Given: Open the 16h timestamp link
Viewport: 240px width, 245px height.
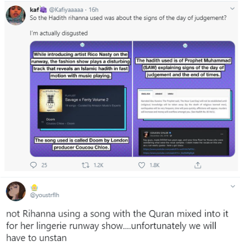Looking at the screenshot, I should [93, 9].
